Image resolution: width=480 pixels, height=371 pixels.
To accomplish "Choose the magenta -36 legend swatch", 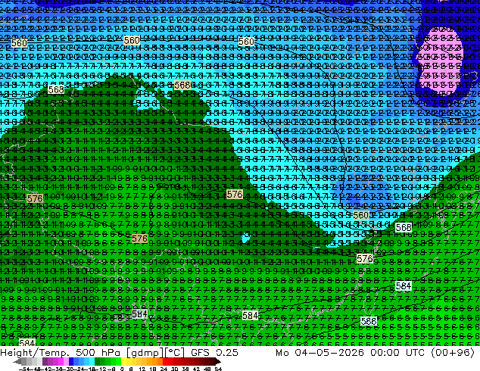I will tap(61, 361).
